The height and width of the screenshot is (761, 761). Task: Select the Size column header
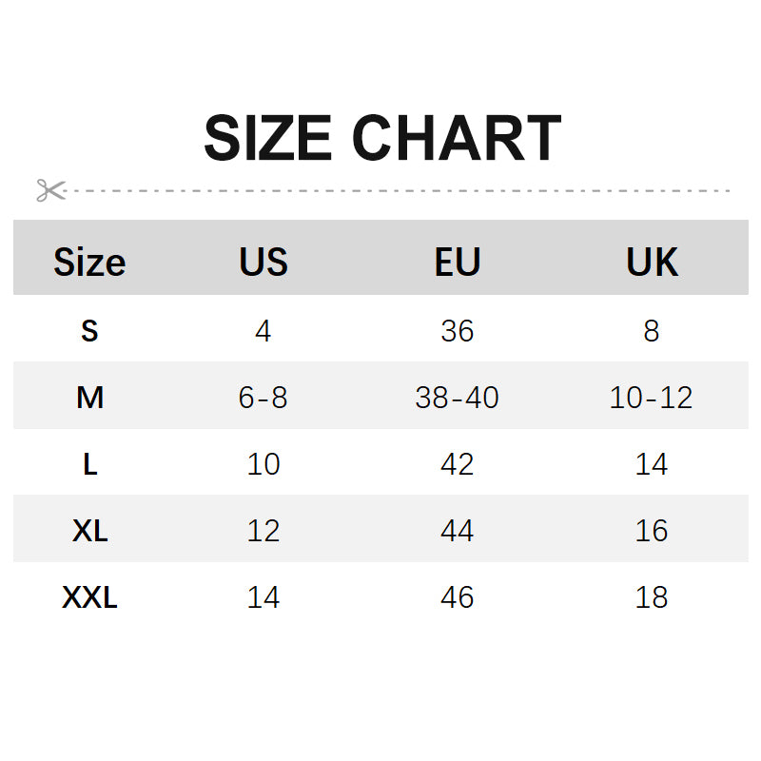pos(89,262)
